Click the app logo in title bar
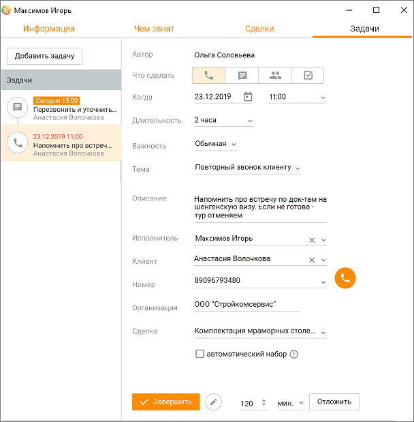Screen dimensions: 414x422 pos(6,10)
